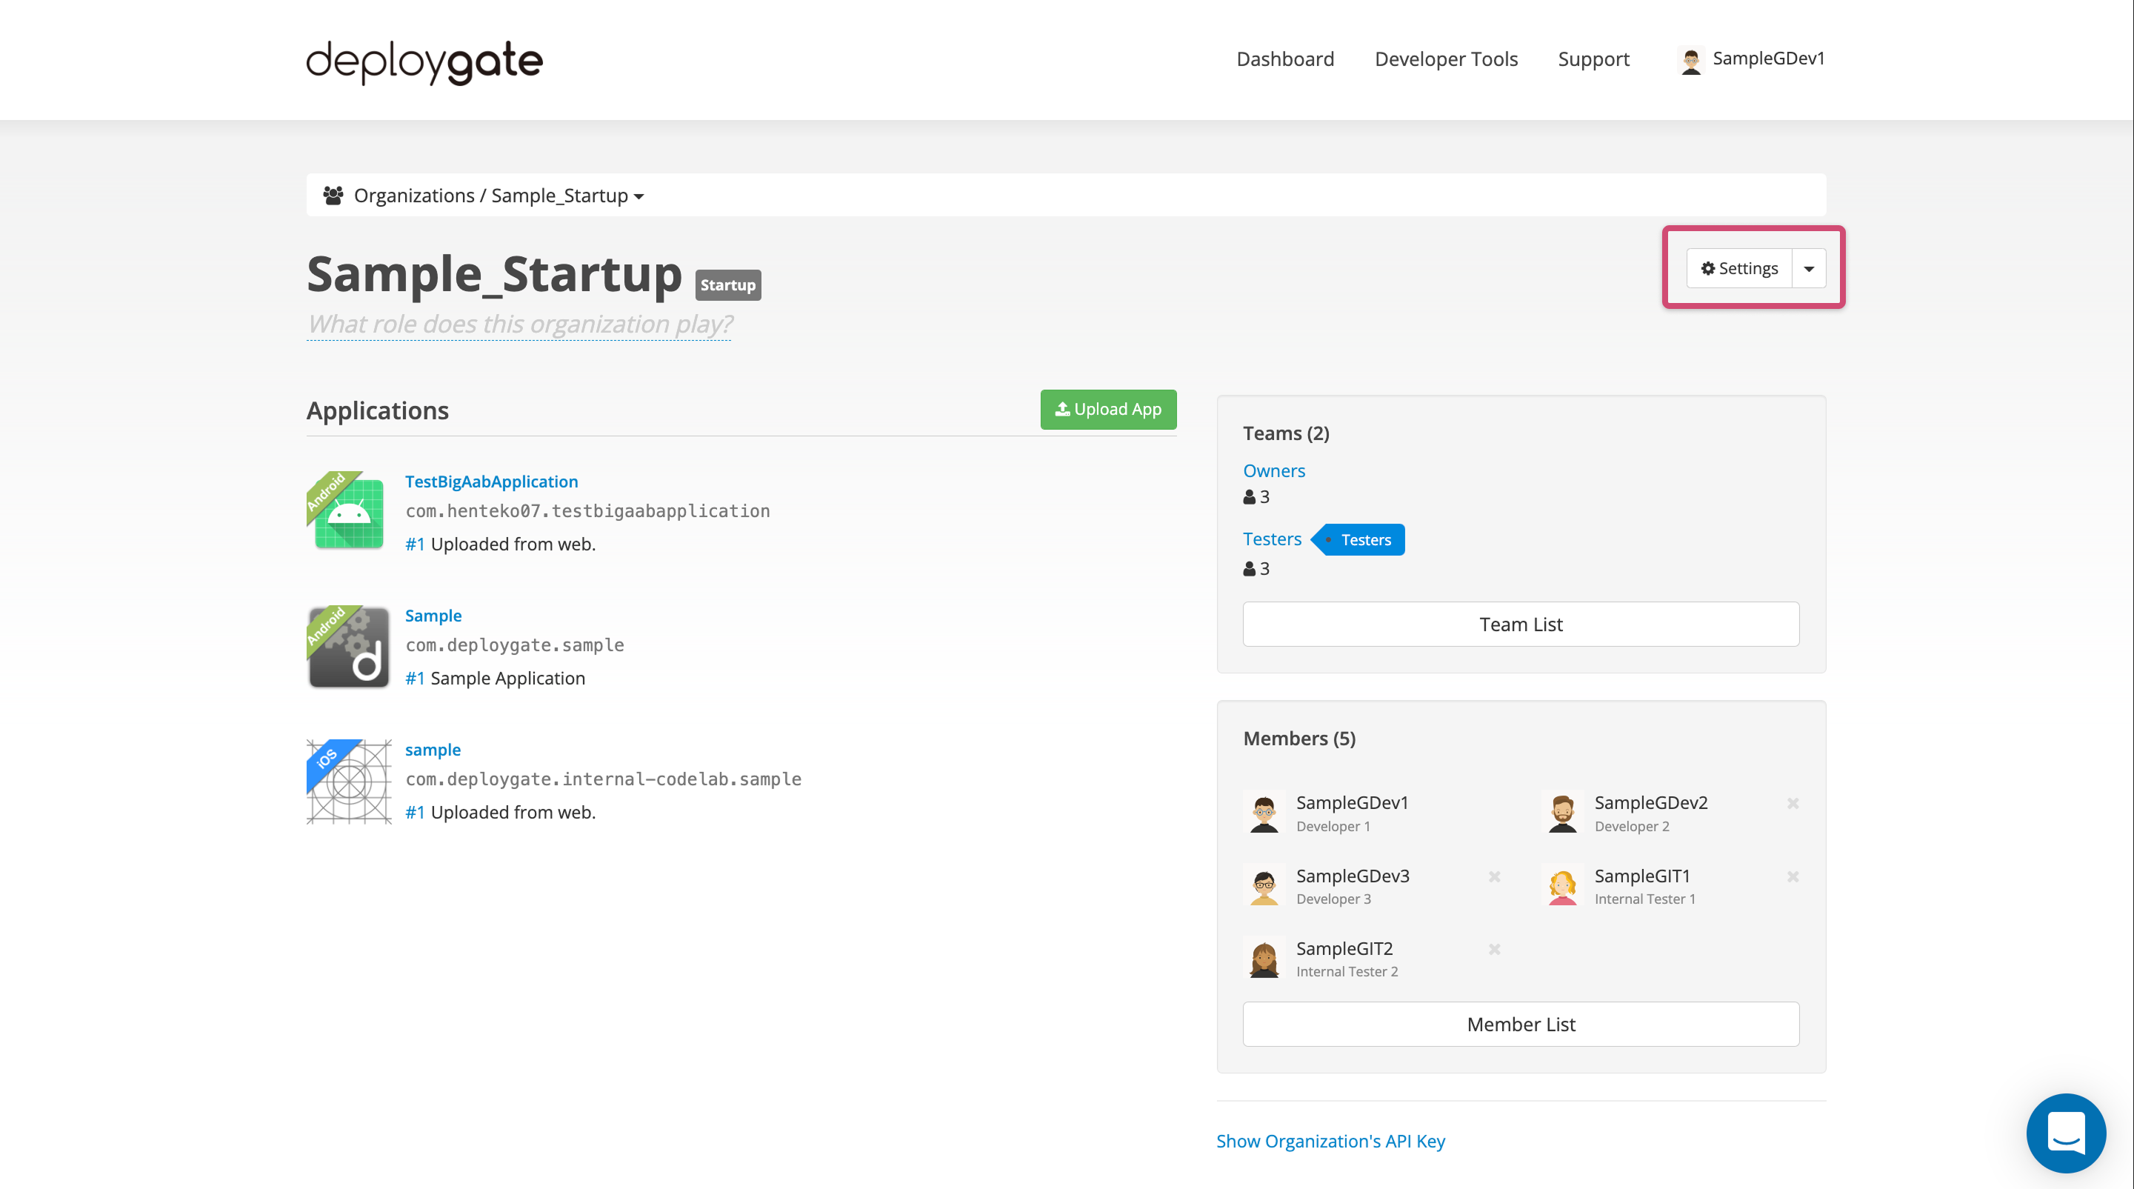This screenshot has height=1189, width=2134.
Task: Open the Sample app link
Action: 433,616
